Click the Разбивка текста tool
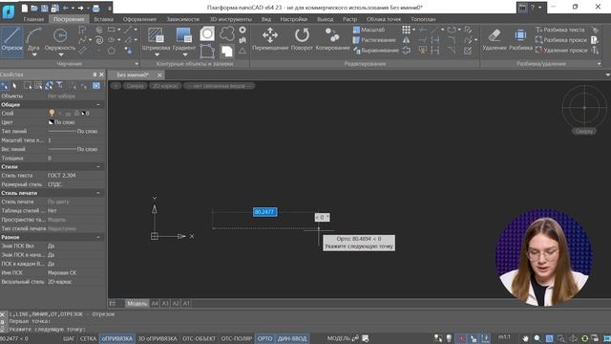 560,30
